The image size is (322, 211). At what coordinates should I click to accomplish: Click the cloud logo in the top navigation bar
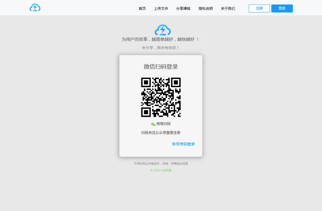(35, 8)
